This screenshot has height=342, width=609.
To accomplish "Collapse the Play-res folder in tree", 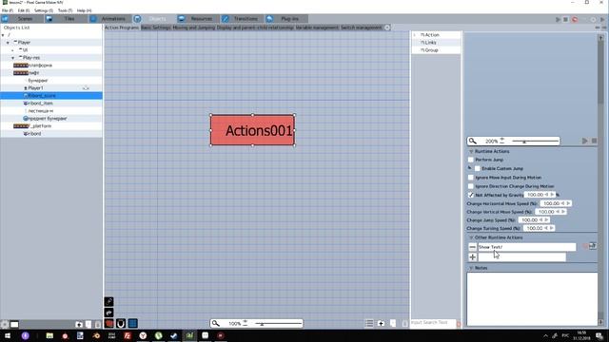I will point(12,57).
